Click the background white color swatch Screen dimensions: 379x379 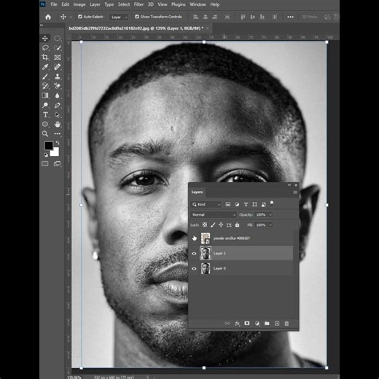(55, 153)
